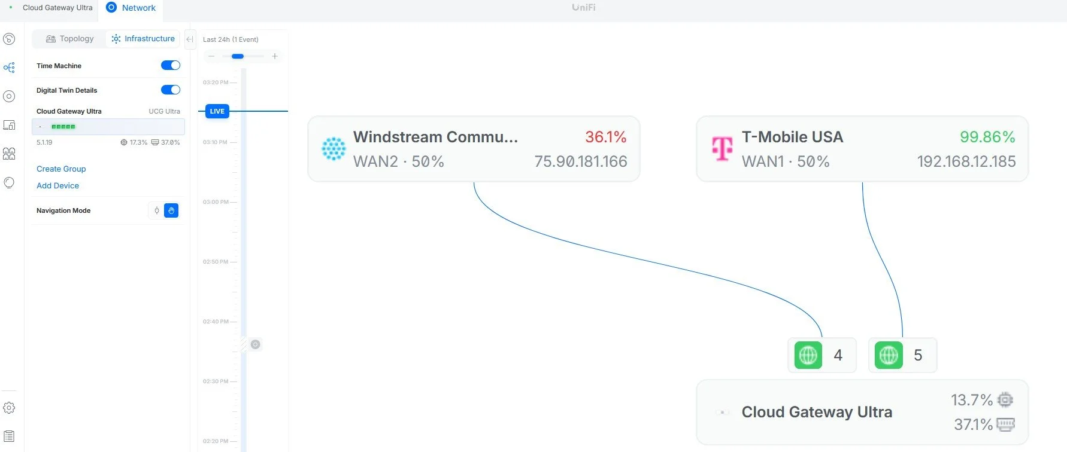Open the settings gear in the sidebar
1067x452 pixels.
pos(9,408)
